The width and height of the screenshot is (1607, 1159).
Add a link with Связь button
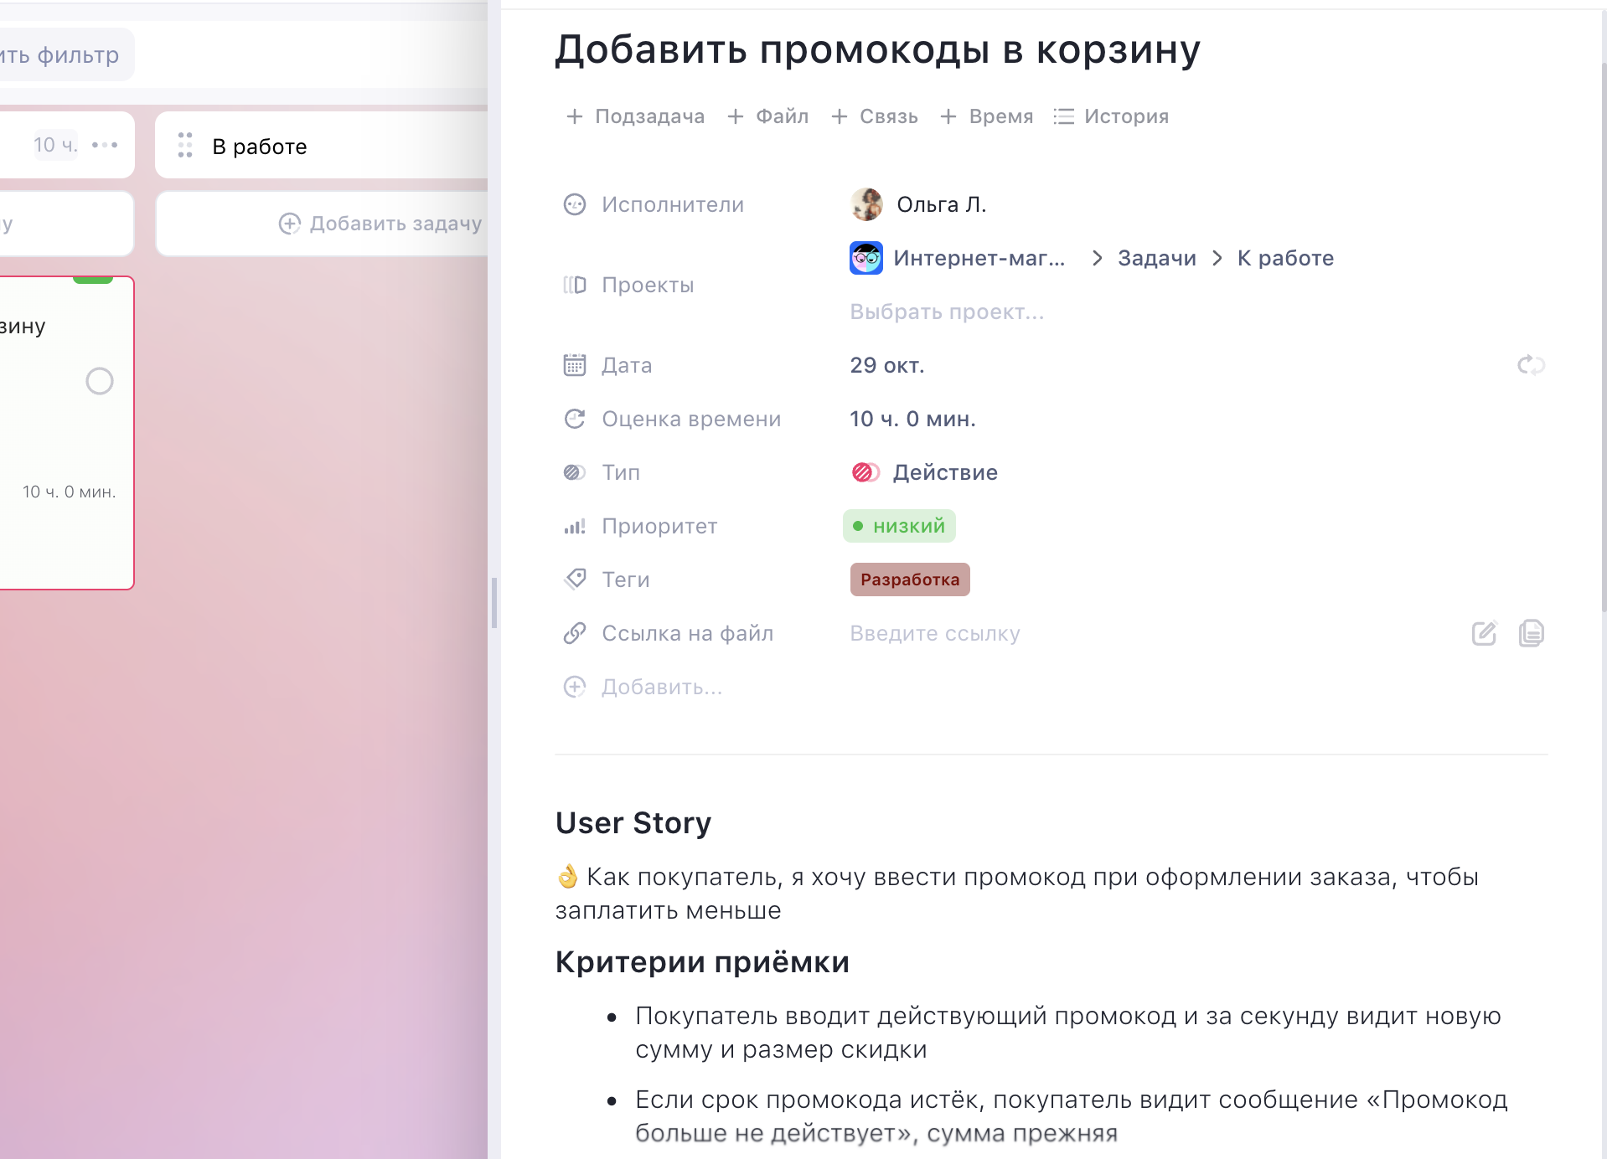(x=874, y=116)
